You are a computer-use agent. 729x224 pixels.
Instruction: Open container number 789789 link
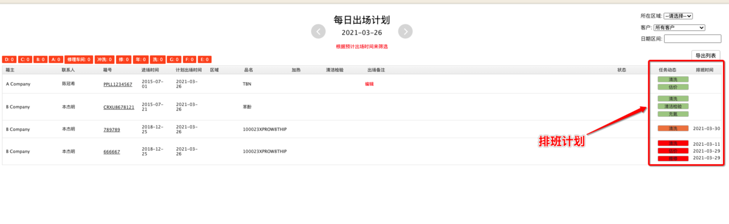pyautogui.click(x=112, y=130)
